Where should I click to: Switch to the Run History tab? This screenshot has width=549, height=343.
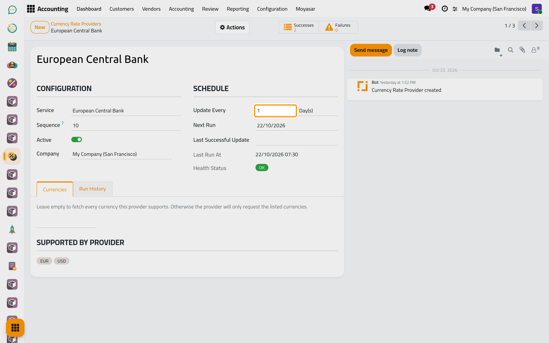93,189
